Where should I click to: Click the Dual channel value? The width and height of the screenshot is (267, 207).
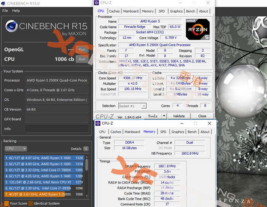(x=190, y=143)
